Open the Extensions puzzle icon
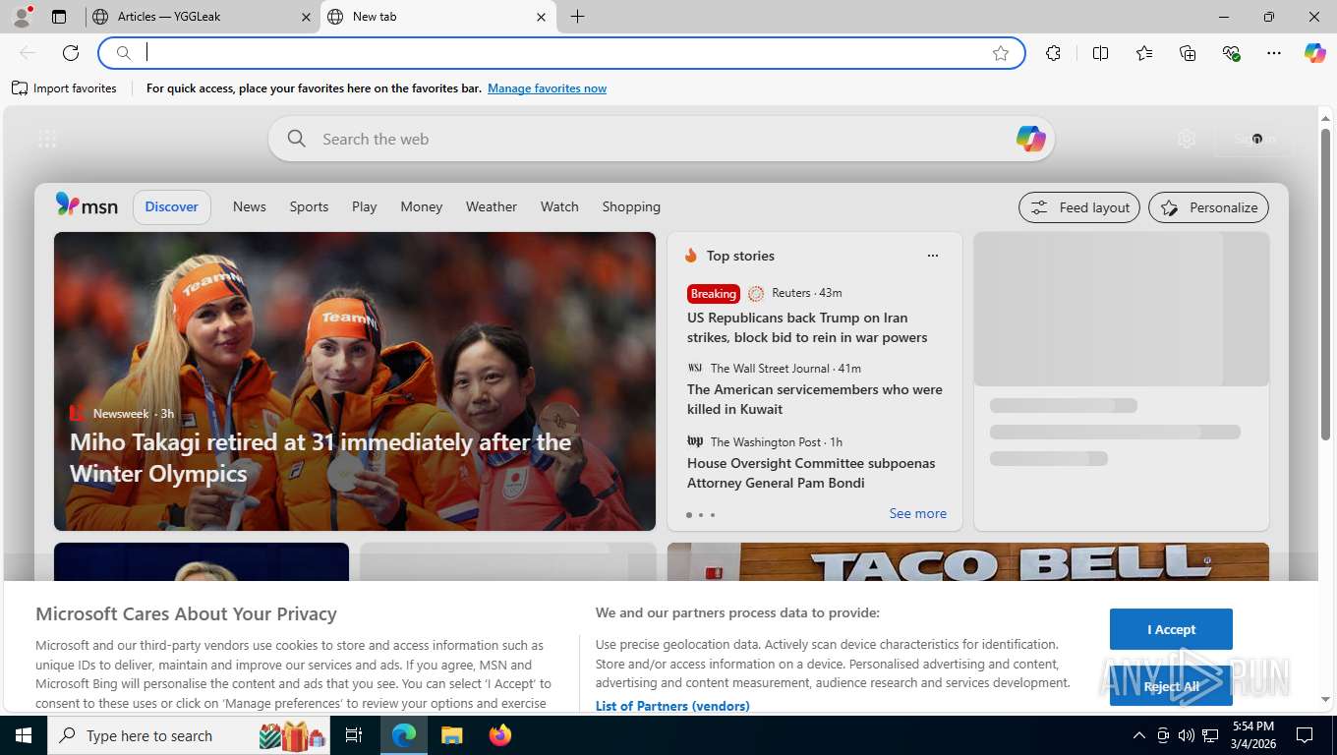This screenshot has height=755, width=1337. point(1053,53)
